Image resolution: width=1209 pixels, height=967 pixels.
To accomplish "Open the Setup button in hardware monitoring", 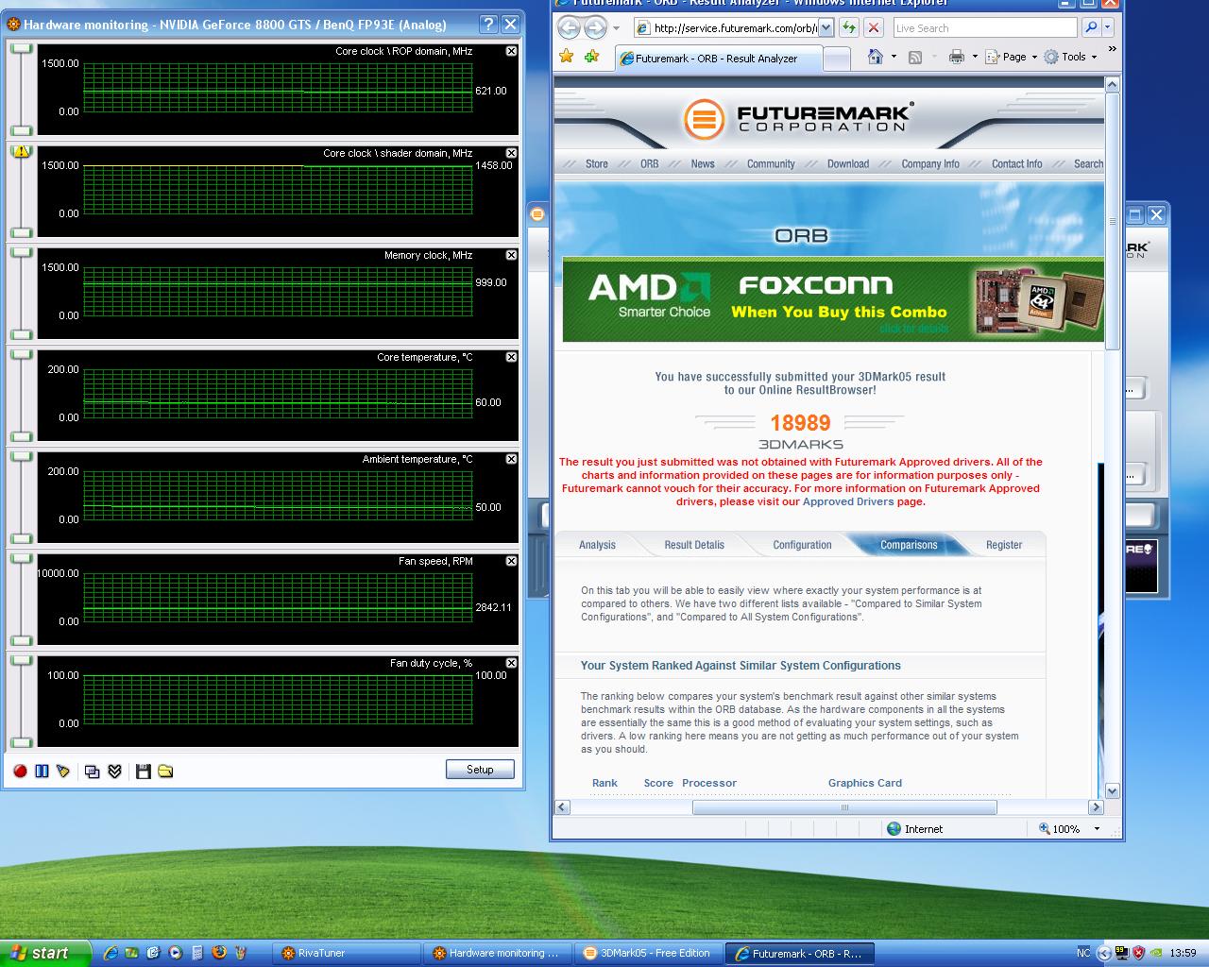I will tap(480, 770).
